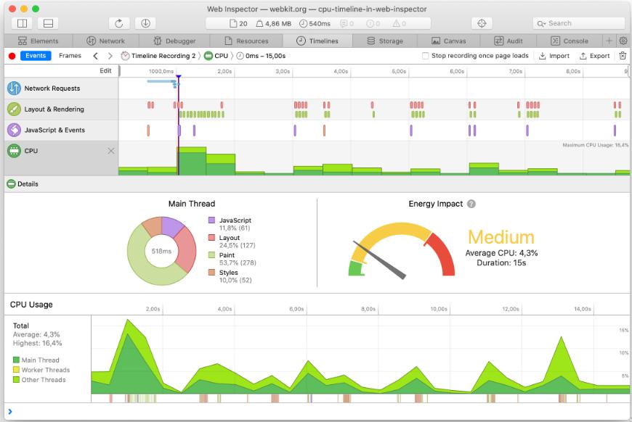The height and width of the screenshot is (422, 632).
Task: Select the Events view toggle
Action: [x=36, y=56]
